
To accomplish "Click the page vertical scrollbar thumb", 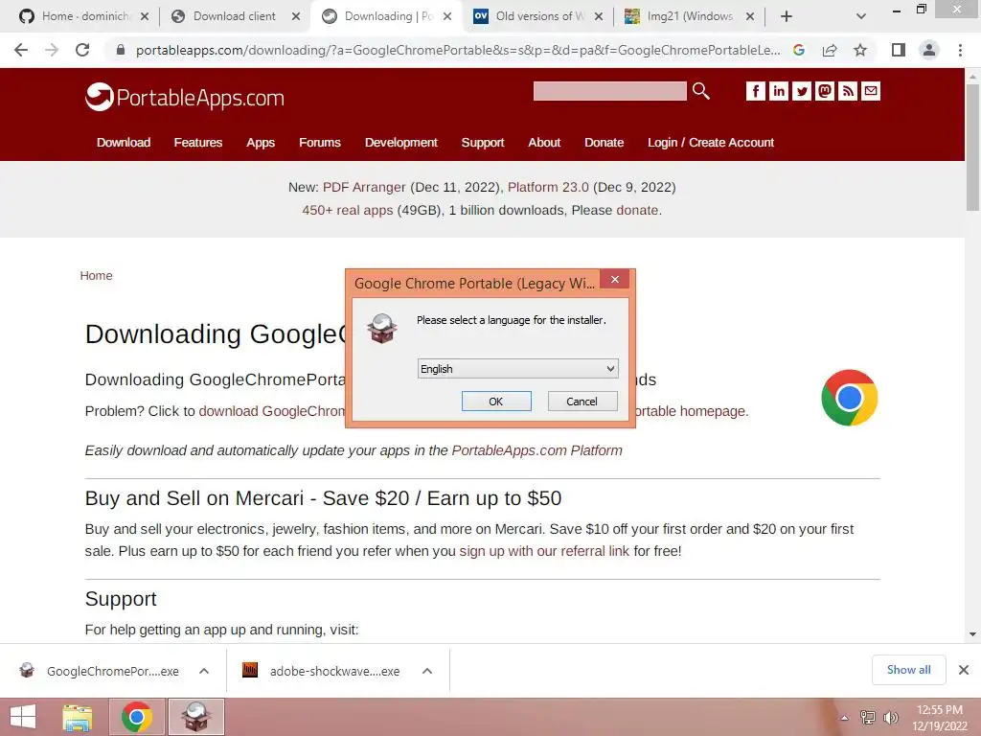I will pos(972,147).
